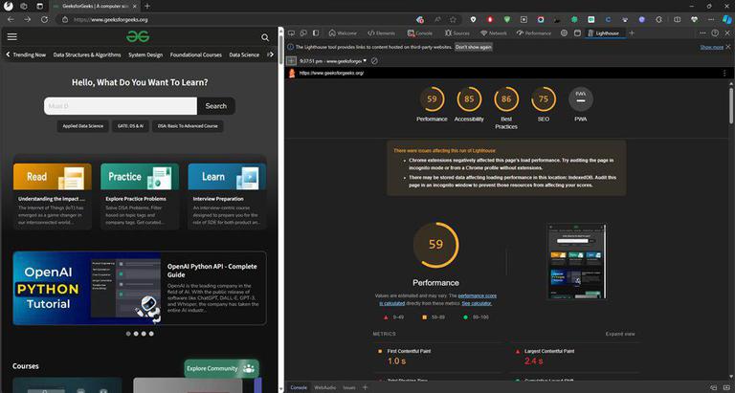The image size is (735, 393).
Task: Toggle DevTools inspect element tool
Action: (291, 33)
